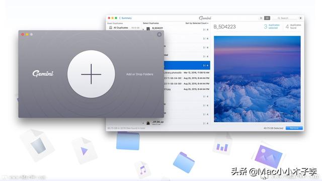Click the 3 duplicates selected counter
The height and width of the screenshot is (181, 322).
[272, 26]
